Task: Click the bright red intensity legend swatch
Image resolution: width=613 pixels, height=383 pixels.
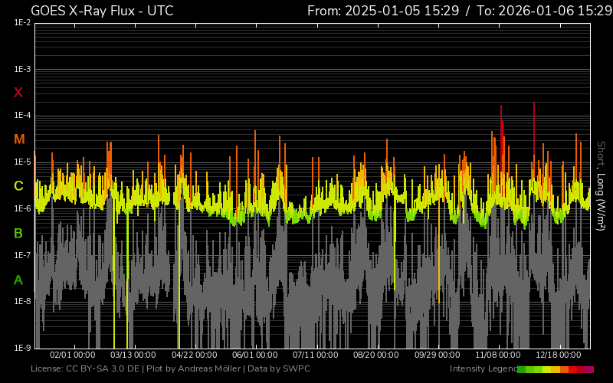Action: pos(572,369)
